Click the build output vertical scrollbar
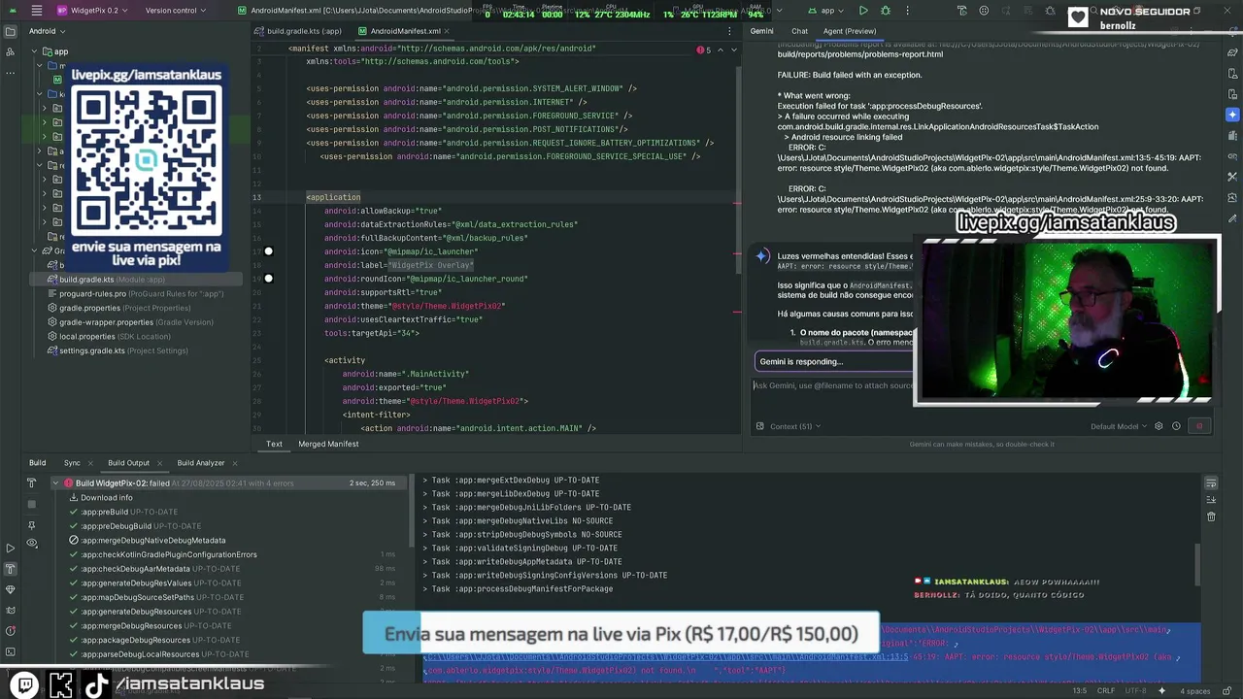The width and height of the screenshot is (1243, 699). click(x=1197, y=563)
